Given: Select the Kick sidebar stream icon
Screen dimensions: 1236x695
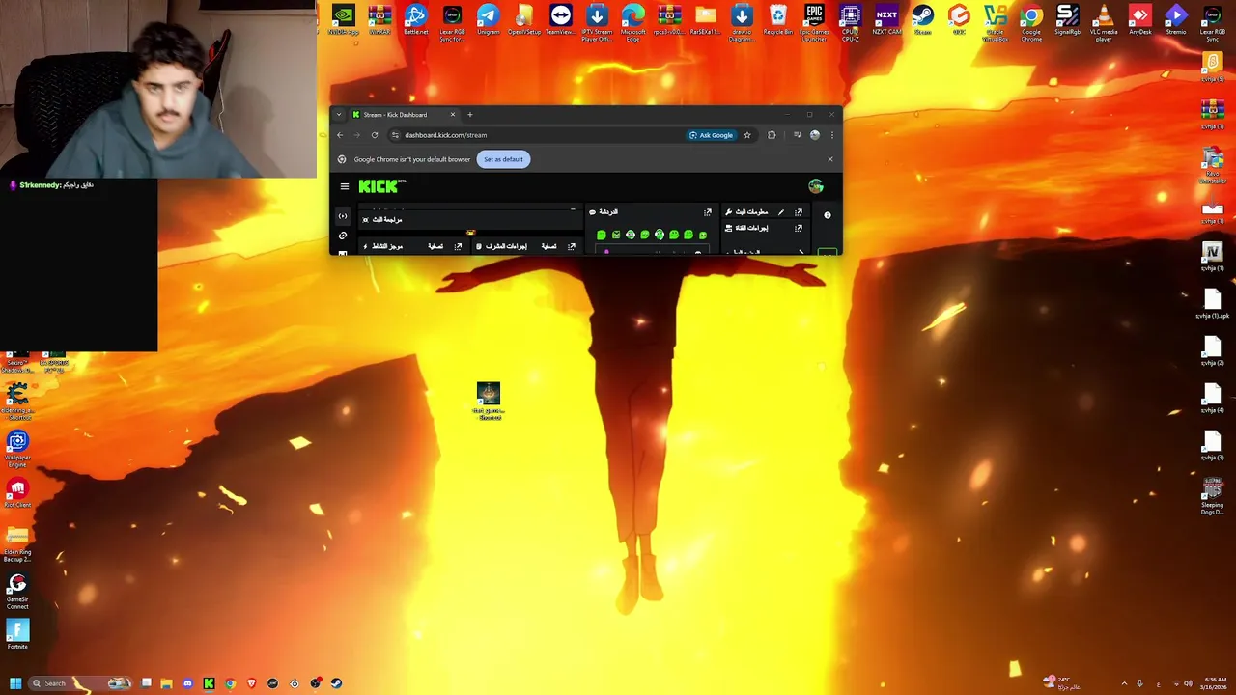Looking at the screenshot, I should point(342,216).
